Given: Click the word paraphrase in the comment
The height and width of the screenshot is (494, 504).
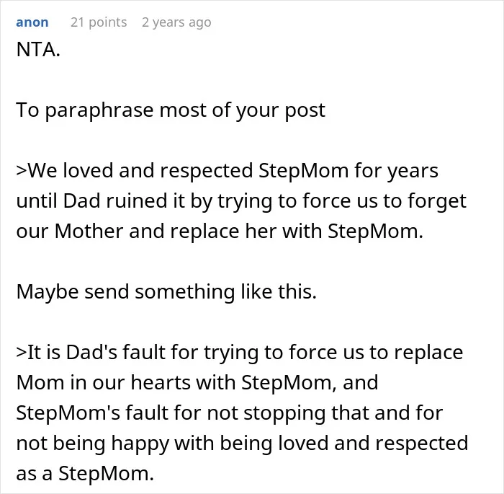Looking at the screenshot, I should pyautogui.click(x=99, y=110).
